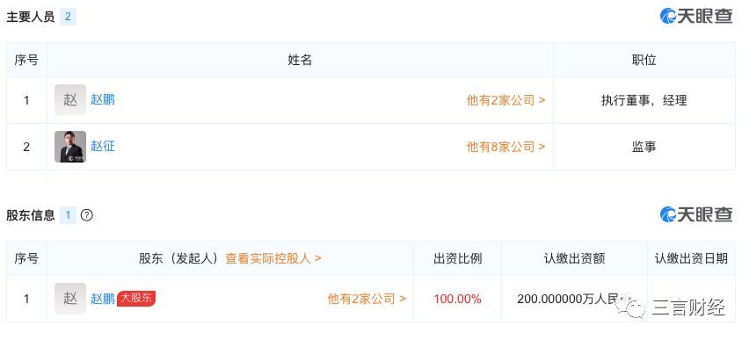Viewport: 749px width, 340px height.
Task: Open 赵征's profile photo thumbnail
Action: [70, 147]
